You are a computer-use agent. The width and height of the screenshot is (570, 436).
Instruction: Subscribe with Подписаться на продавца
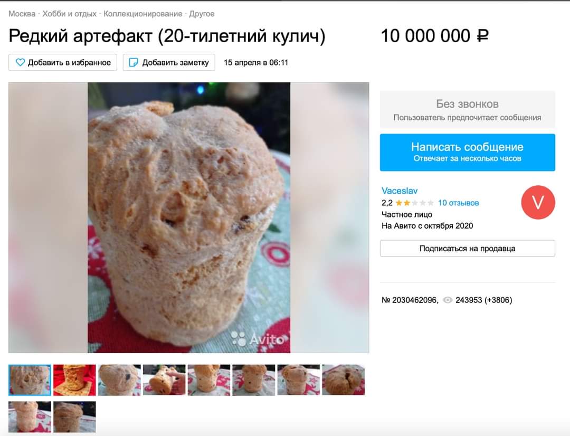tap(468, 249)
